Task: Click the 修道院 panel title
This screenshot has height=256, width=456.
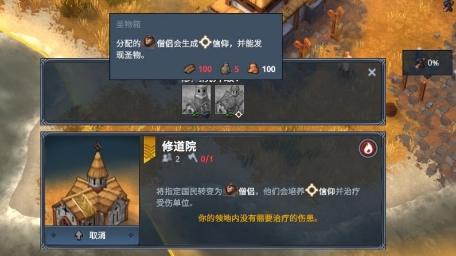Action: pos(179,146)
